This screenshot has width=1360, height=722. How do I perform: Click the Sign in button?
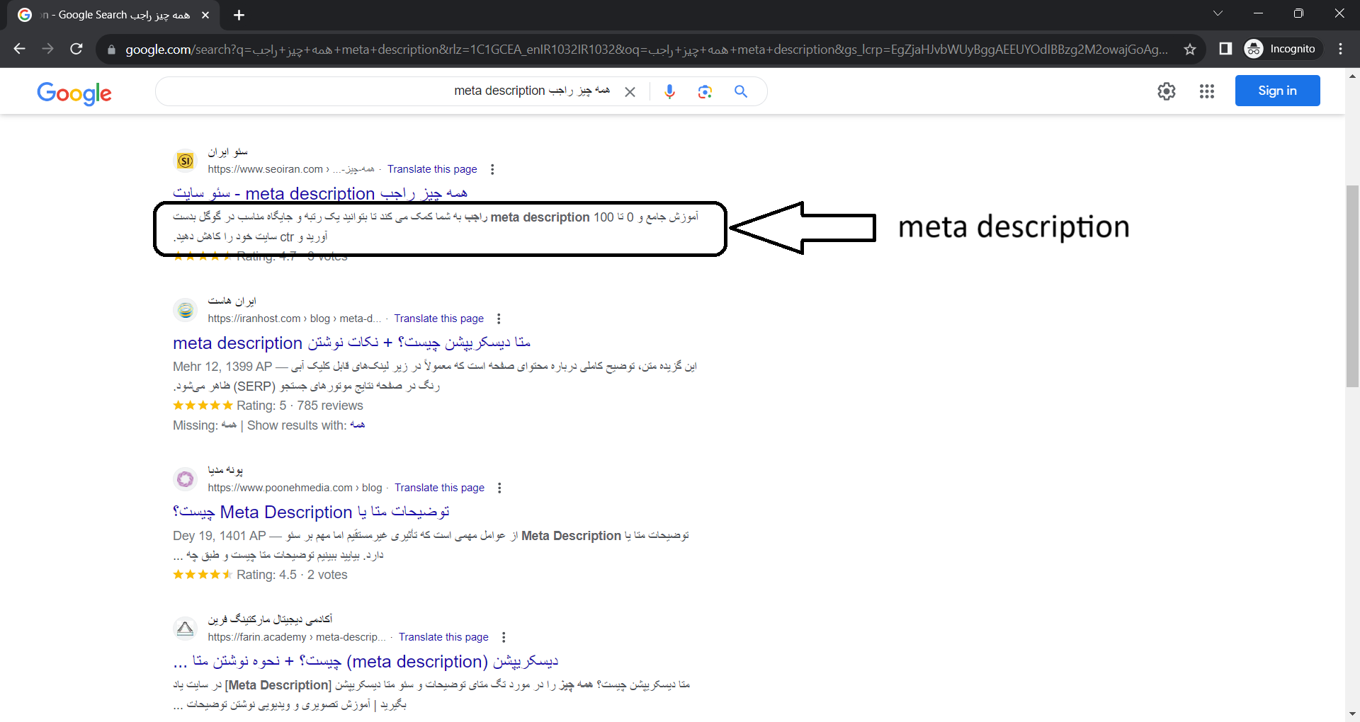tap(1277, 91)
